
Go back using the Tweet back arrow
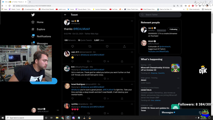[x=65, y=15]
